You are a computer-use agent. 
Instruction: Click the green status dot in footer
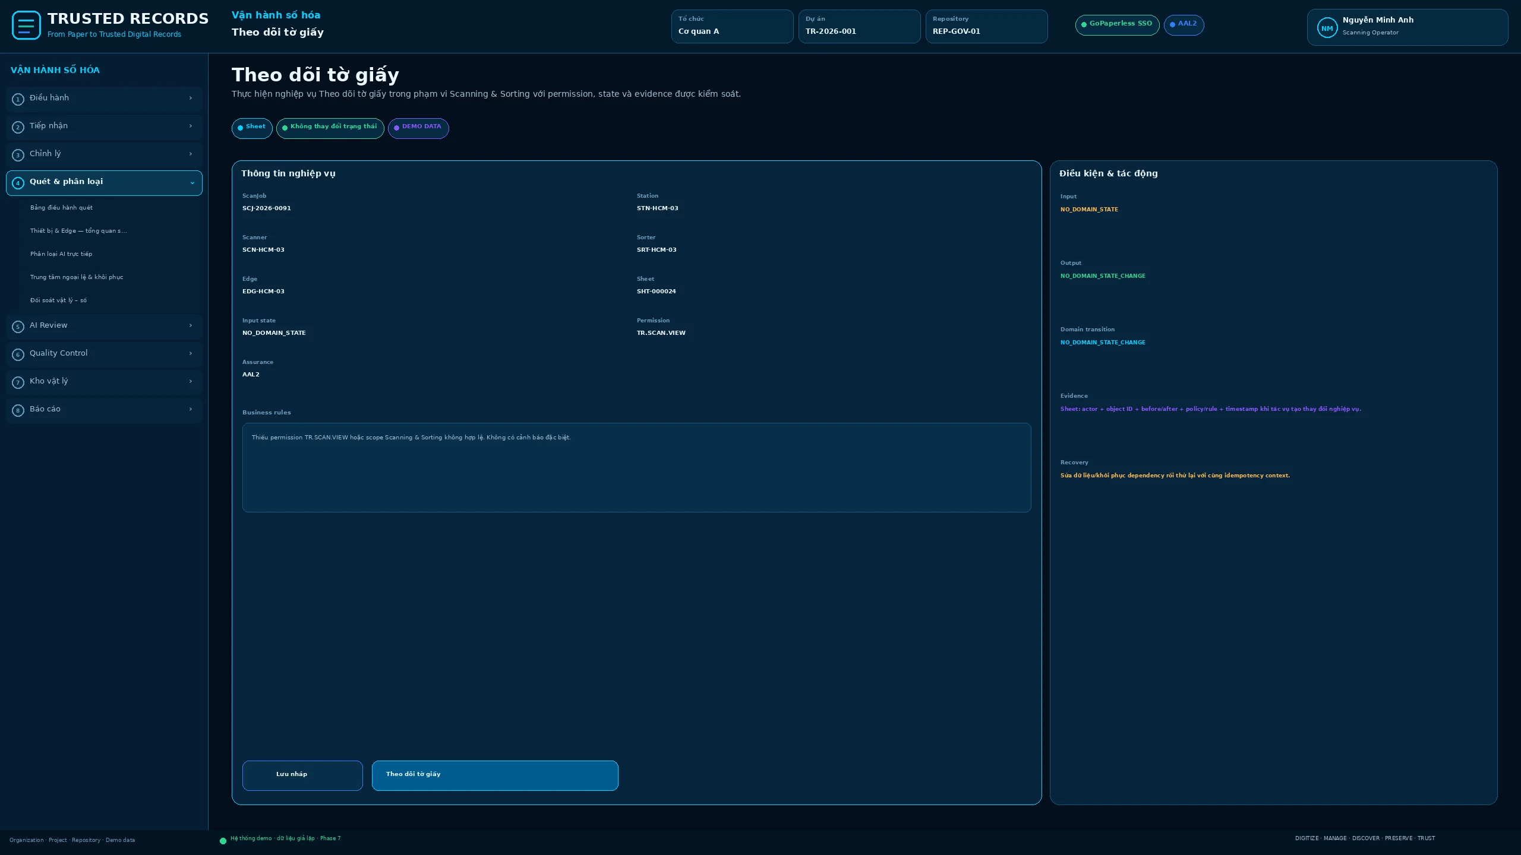(223, 841)
